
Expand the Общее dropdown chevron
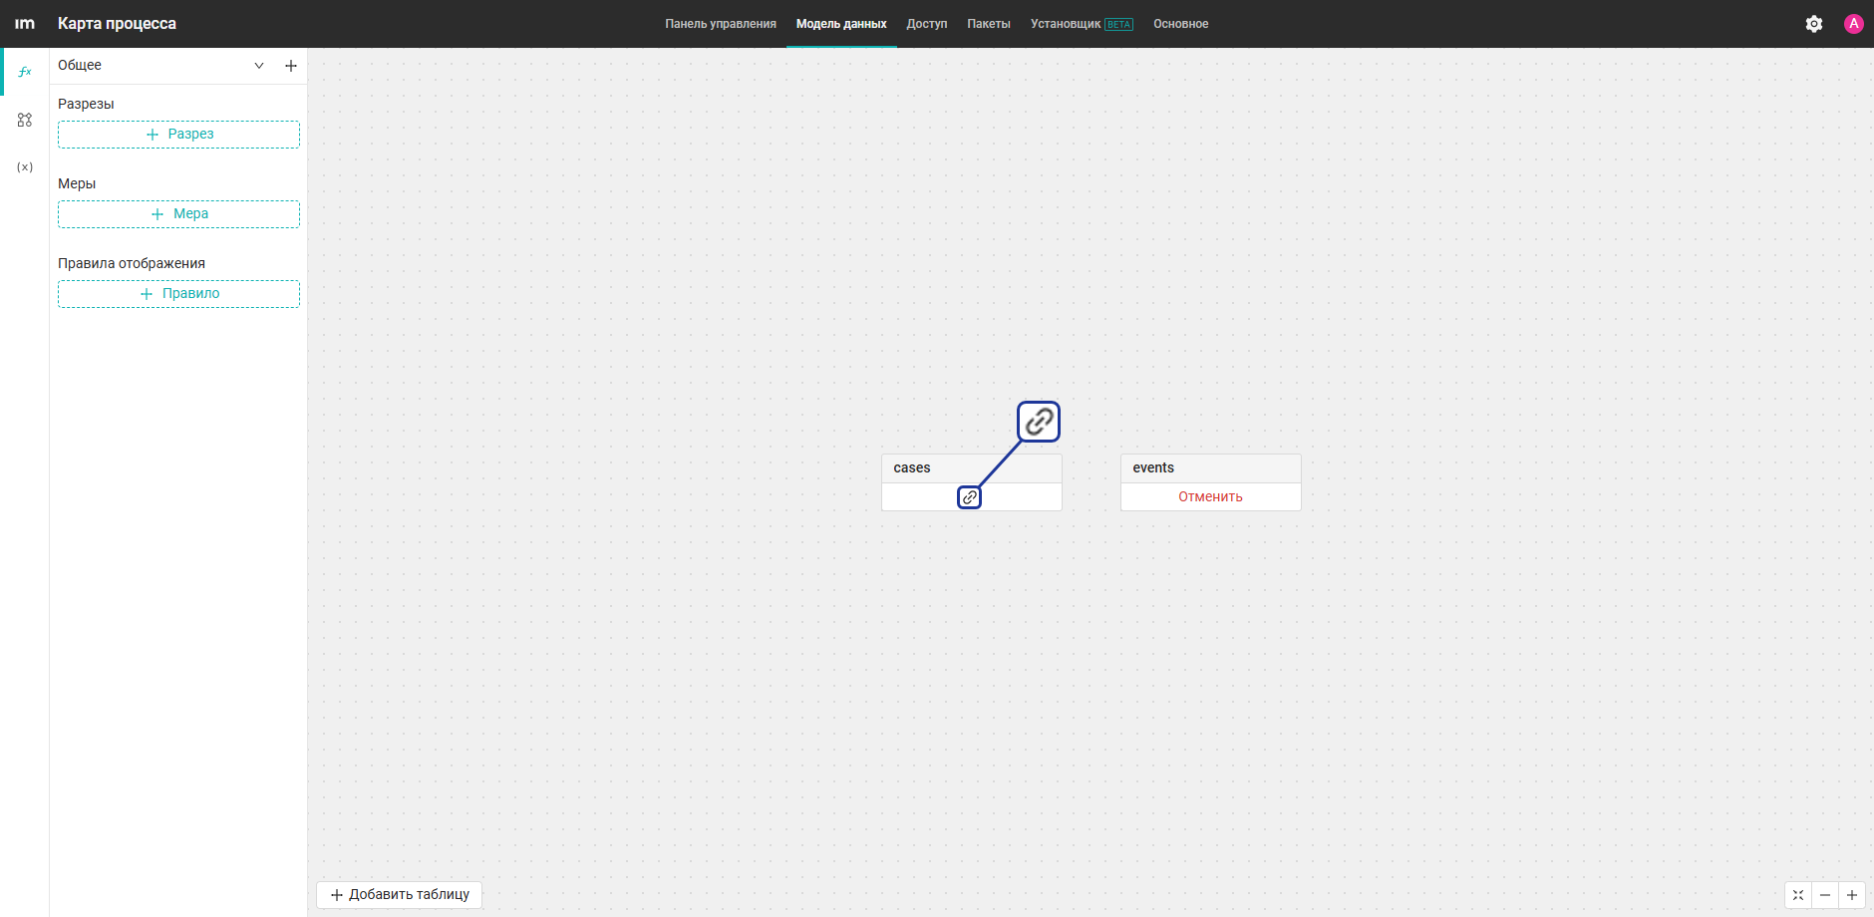point(259,66)
